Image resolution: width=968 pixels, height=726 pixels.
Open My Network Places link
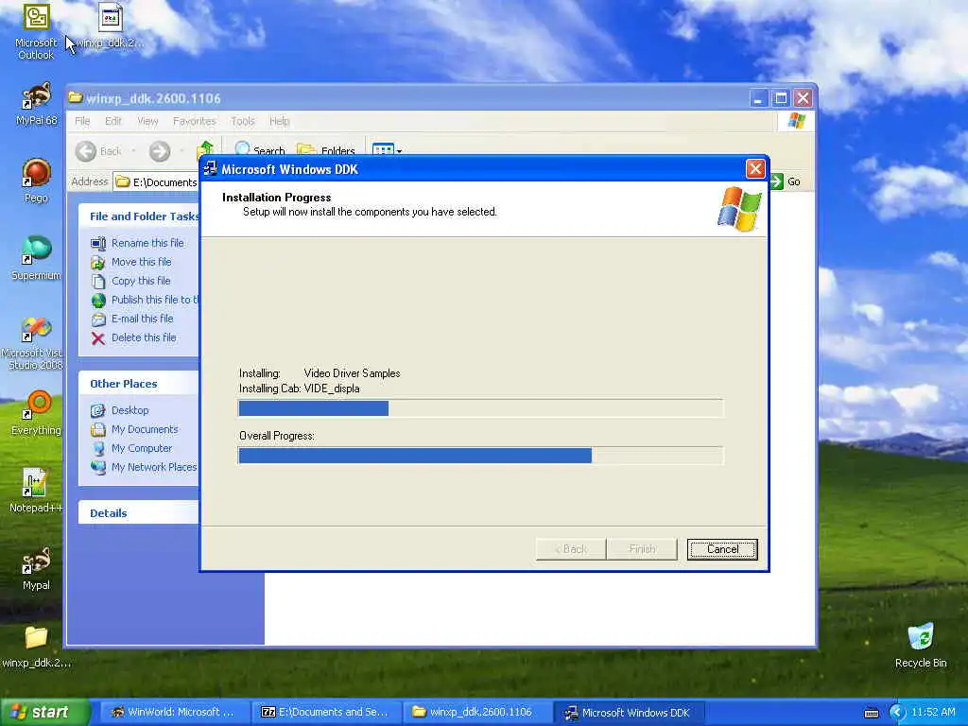[154, 467]
